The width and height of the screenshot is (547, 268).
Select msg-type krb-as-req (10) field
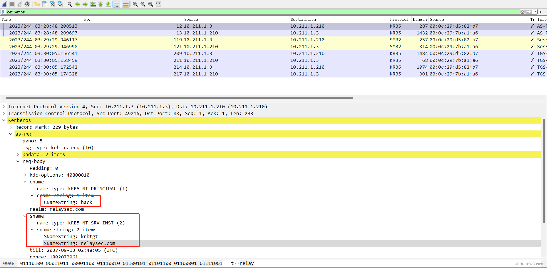click(58, 148)
